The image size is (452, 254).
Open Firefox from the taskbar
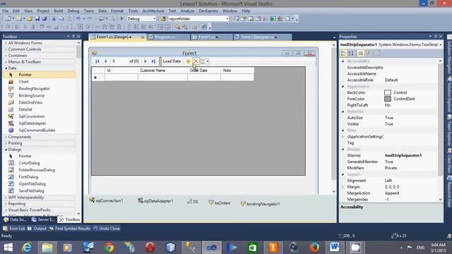[x=314, y=248]
